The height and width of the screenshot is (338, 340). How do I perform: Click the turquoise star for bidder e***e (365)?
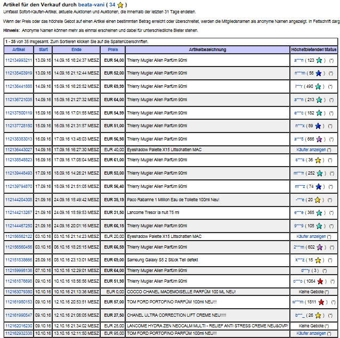(x=319, y=213)
